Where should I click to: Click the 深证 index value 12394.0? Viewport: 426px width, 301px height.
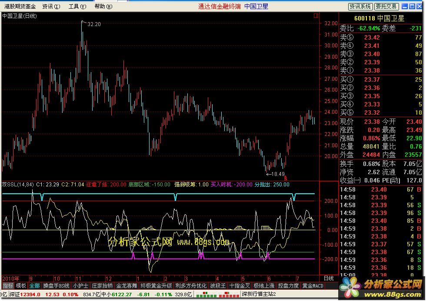(x=30, y=294)
